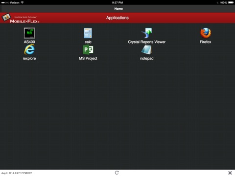Click the AS400 label text

point(29,42)
